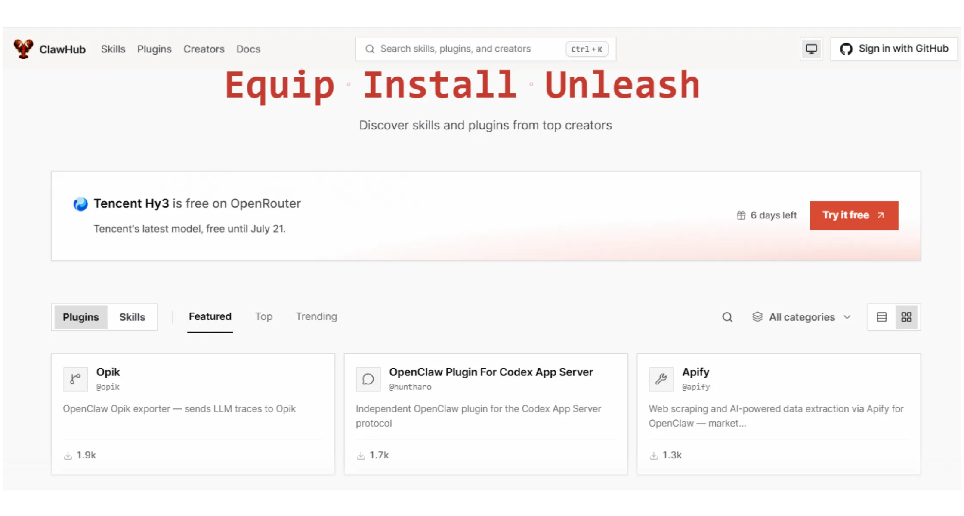The width and height of the screenshot is (964, 516).
Task: Click the Web scraping and AI-powered description
Action: pos(776,416)
